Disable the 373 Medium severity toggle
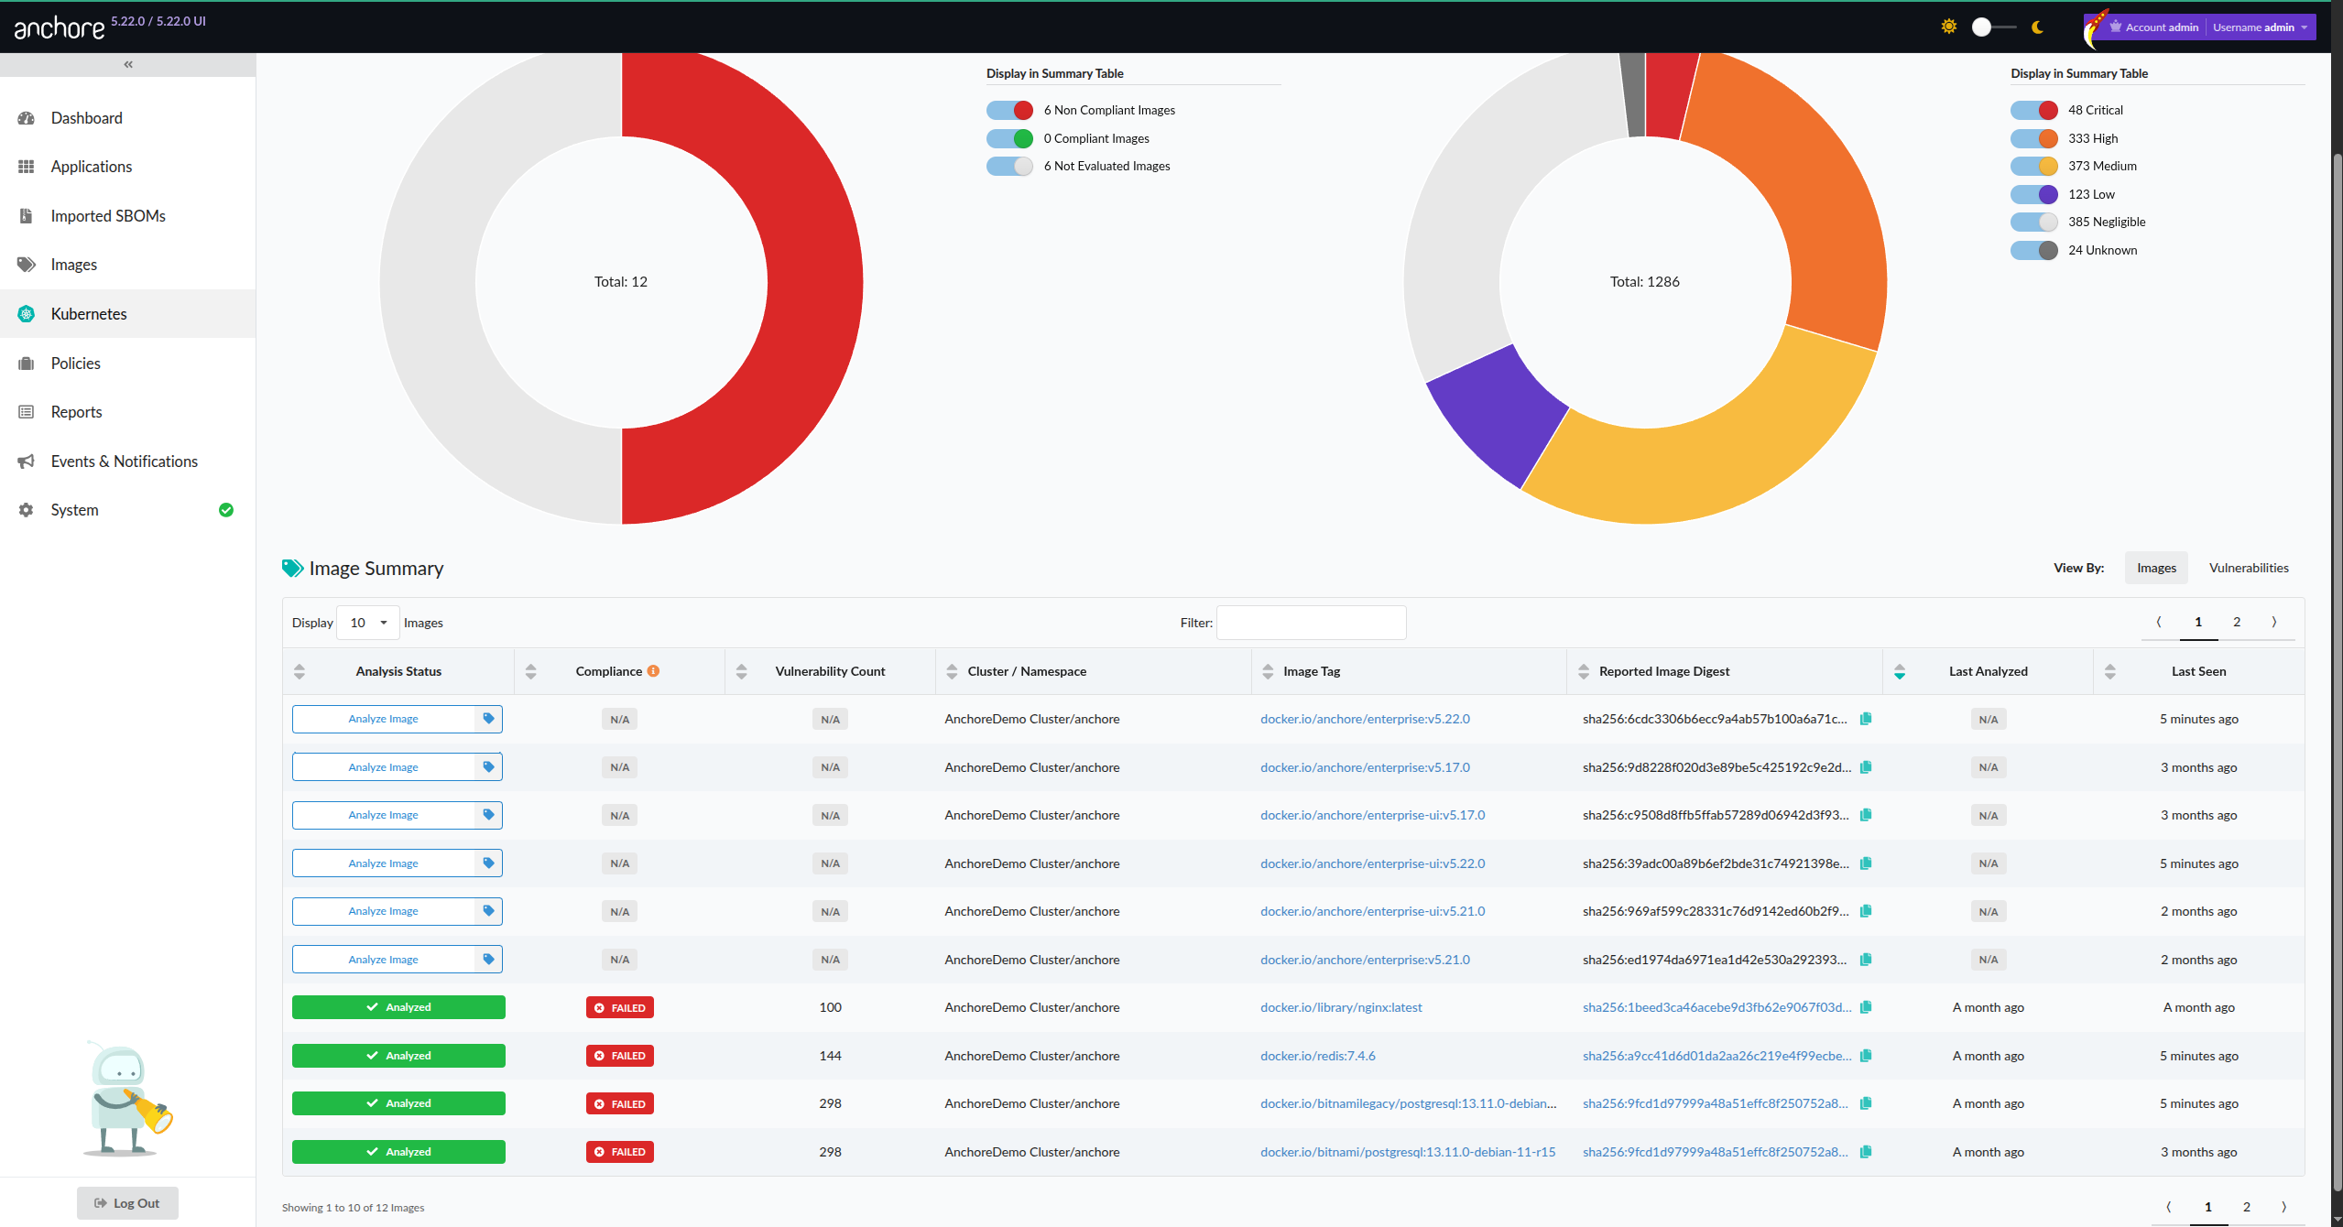The width and height of the screenshot is (2343, 1227). (x=2033, y=167)
